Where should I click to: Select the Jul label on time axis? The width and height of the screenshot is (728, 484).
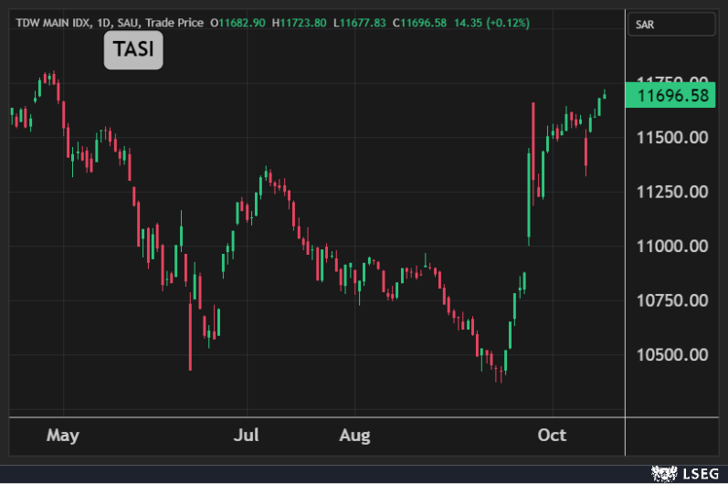click(247, 436)
